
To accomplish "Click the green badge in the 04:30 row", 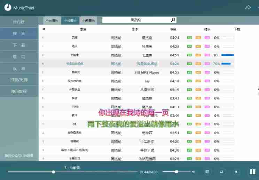I will [x=189, y=150].
